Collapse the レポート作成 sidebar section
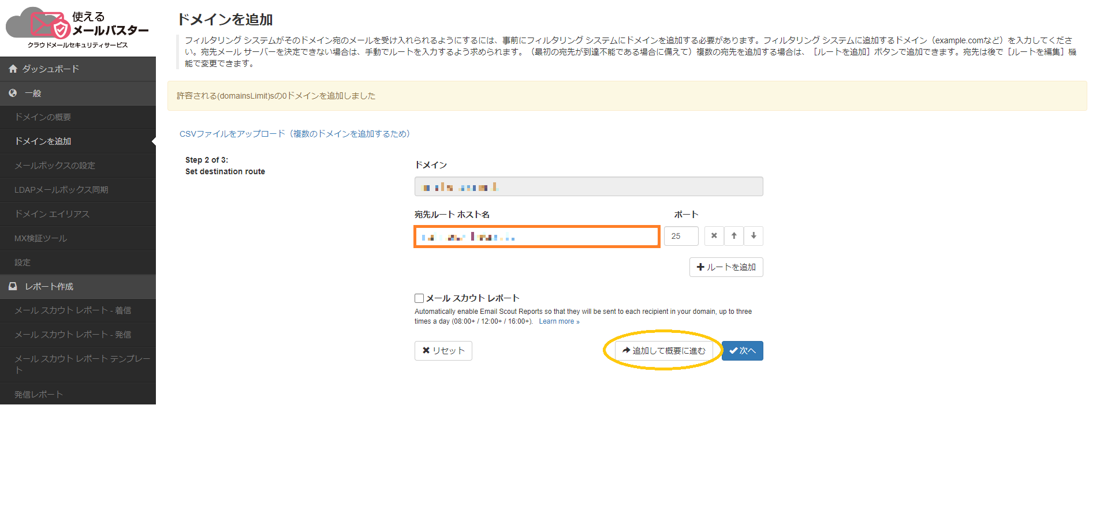 pos(78,286)
